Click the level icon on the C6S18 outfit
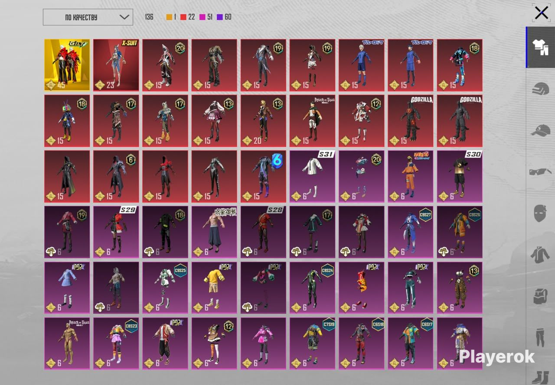The image size is (555, 385). (345, 363)
